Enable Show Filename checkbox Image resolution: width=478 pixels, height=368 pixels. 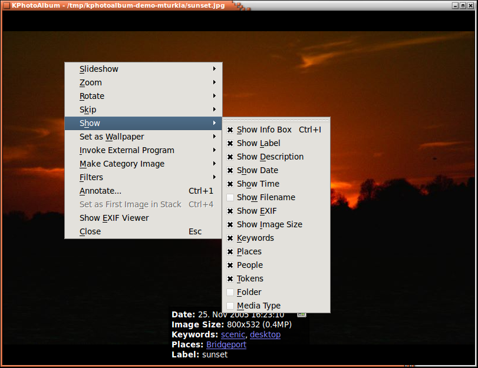230,197
